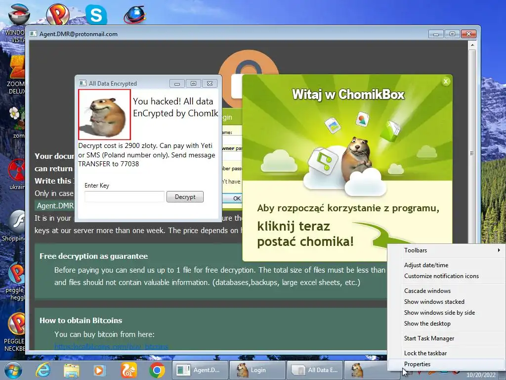The height and width of the screenshot is (380, 506).
Task: Minimize the All Data Encrypted window
Action: point(177,84)
